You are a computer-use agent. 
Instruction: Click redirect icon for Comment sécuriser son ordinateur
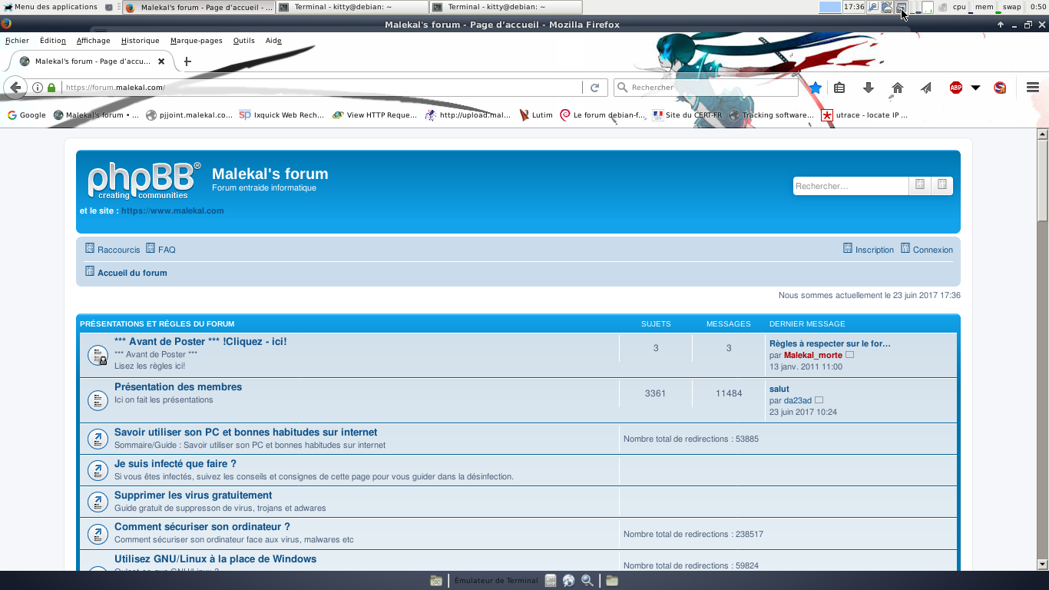click(98, 533)
